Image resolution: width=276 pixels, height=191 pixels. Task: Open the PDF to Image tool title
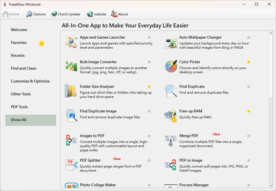click(191, 161)
